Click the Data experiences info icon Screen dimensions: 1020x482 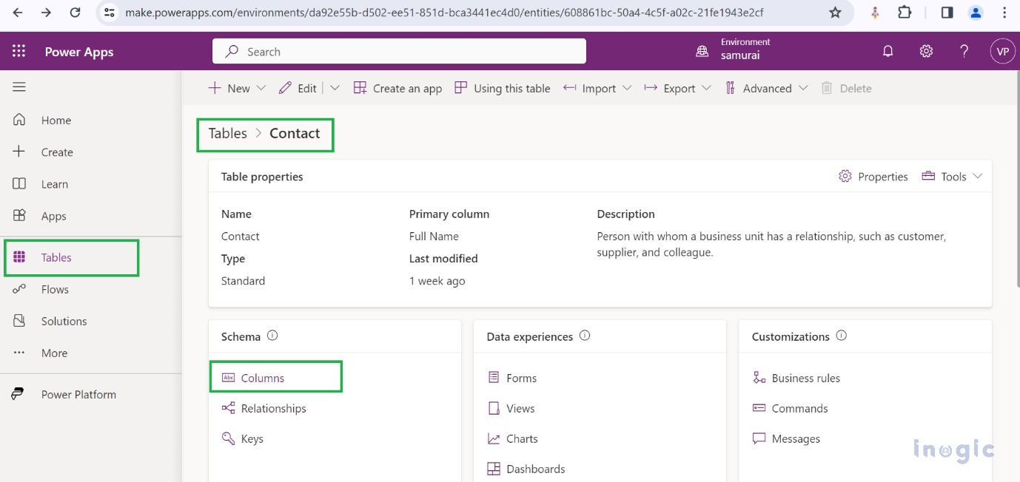pyautogui.click(x=585, y=336)
